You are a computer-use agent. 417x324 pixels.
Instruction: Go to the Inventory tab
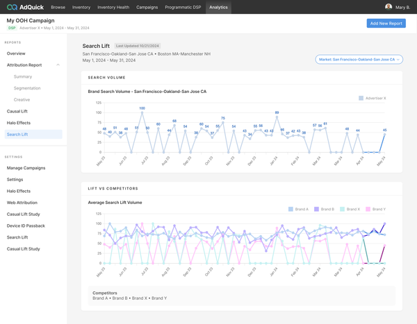(81, 7)
